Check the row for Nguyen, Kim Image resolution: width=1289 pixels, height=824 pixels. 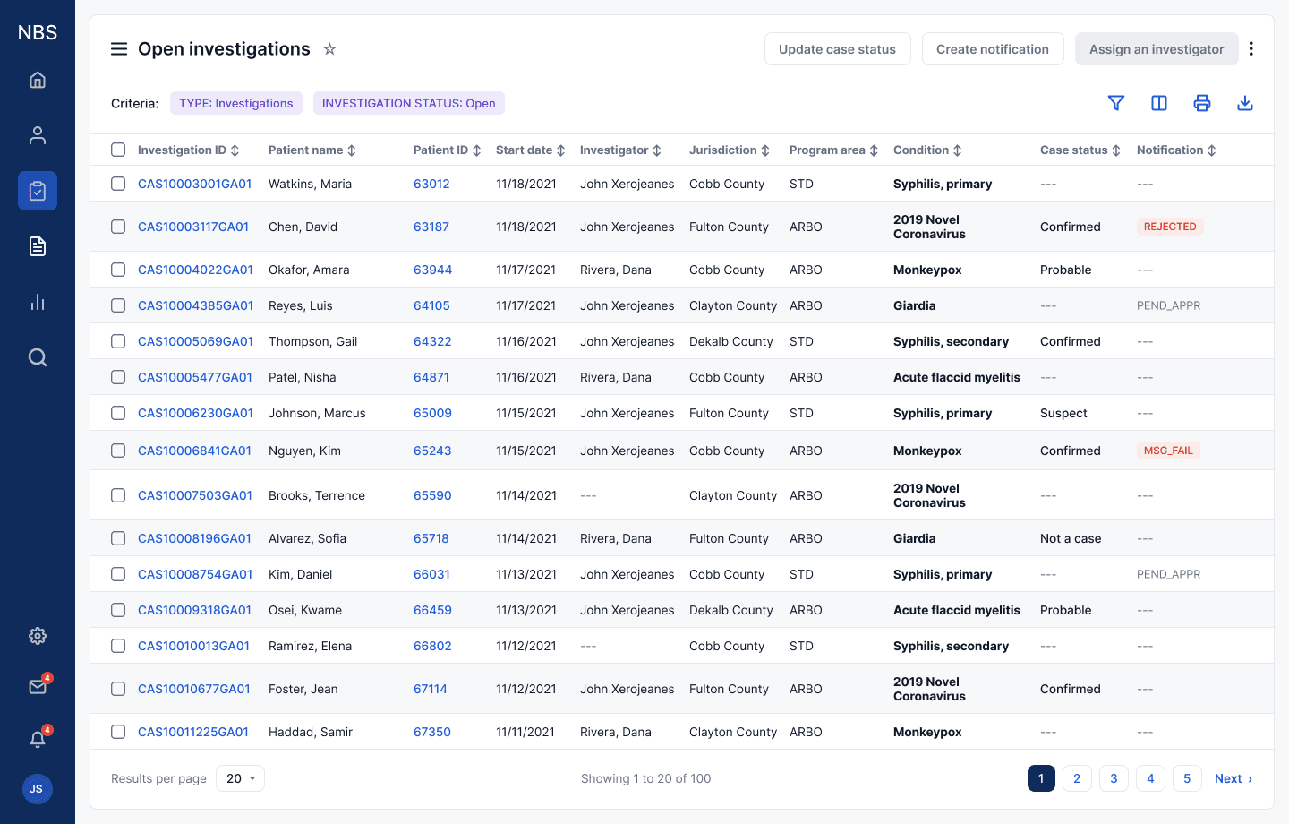(x=118, y=451)
